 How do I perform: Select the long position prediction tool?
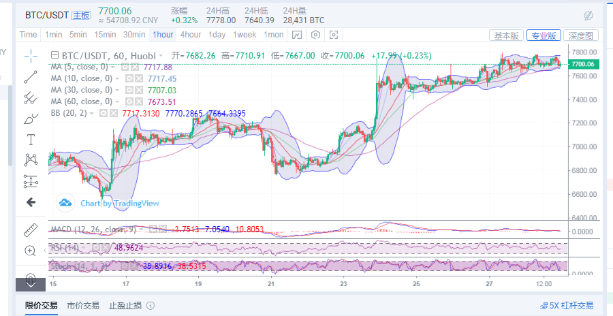coord(31,181)
